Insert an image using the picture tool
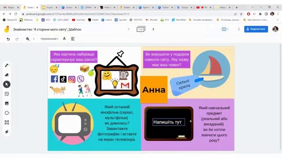The width and height of the screenshot is (282, 158). [7, 104]
